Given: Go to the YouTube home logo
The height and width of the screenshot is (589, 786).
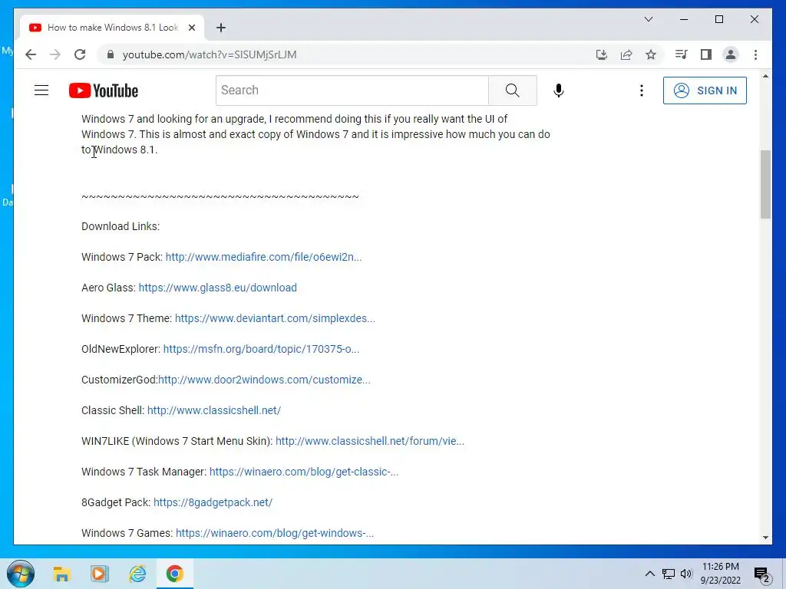Looking at the screenshot, I should (x=104, y=90).
